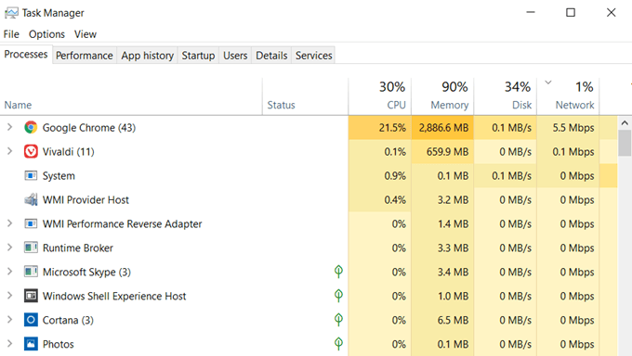This screenshot has height=356, width=632.
Task: Maximize the Task Manager window
Action: 571,12
